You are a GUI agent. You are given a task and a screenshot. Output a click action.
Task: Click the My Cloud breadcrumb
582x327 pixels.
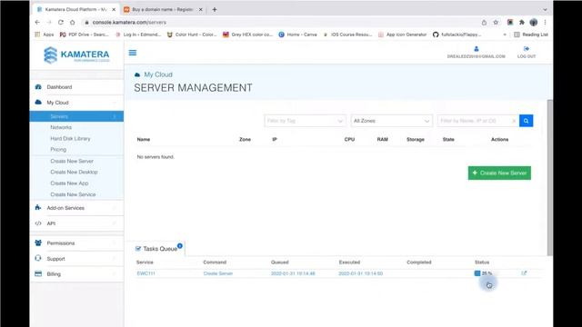pos(158,74)
